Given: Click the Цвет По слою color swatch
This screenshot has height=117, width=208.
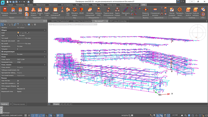Looking at the screenshot, I should click(18, 36).
